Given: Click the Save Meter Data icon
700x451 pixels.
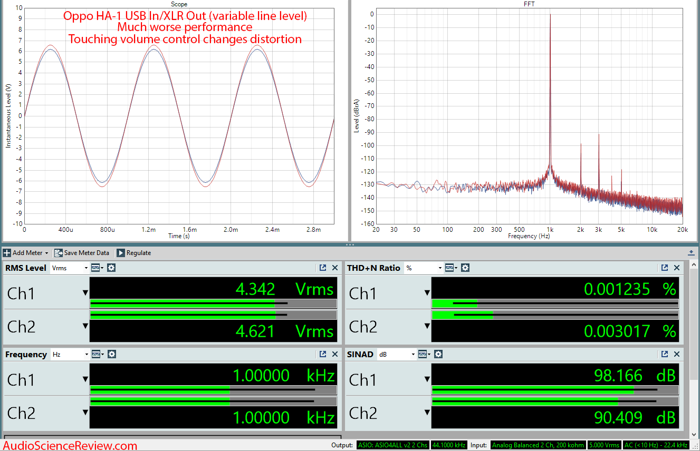Looking at the screenshot, I should 59,253.
